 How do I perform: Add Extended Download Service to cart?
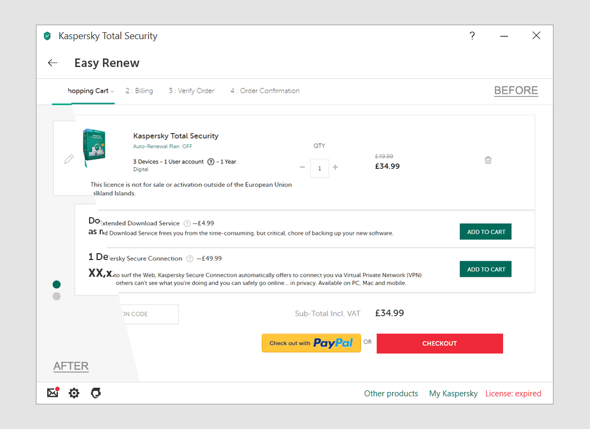(x=485, y=232)
